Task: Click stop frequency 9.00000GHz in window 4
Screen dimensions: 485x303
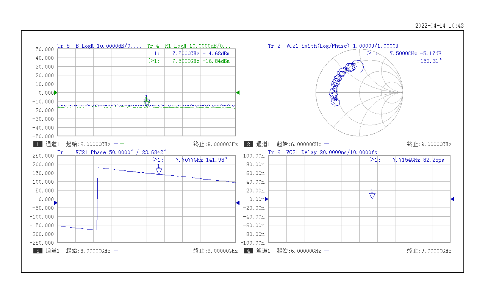Action: 429,251
